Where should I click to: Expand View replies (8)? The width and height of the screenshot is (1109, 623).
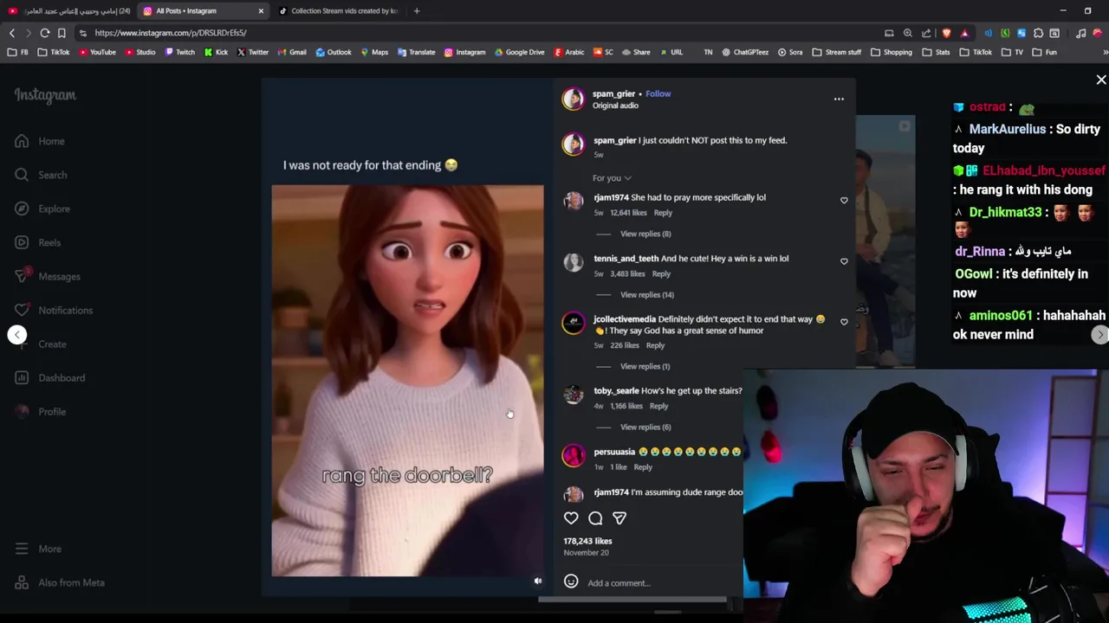(645, 234)
